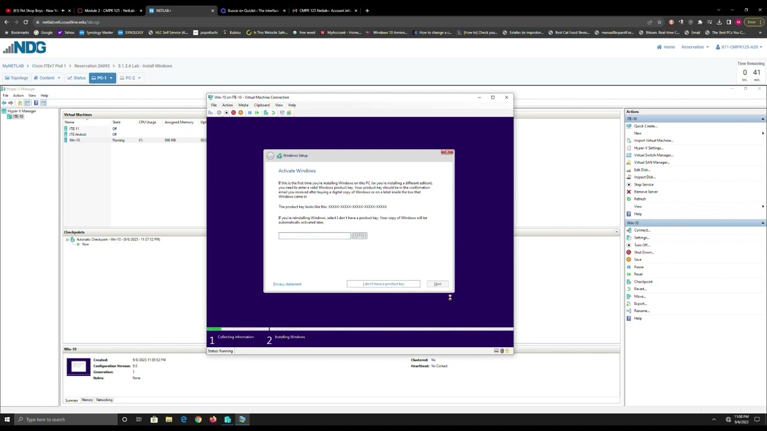The width and height of the screenshot is (767, 431).
Task: Open the Status tab
Action: point(77,78)
